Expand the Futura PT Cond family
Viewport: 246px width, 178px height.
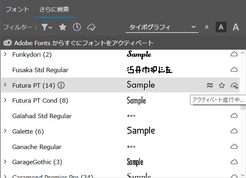5,100
